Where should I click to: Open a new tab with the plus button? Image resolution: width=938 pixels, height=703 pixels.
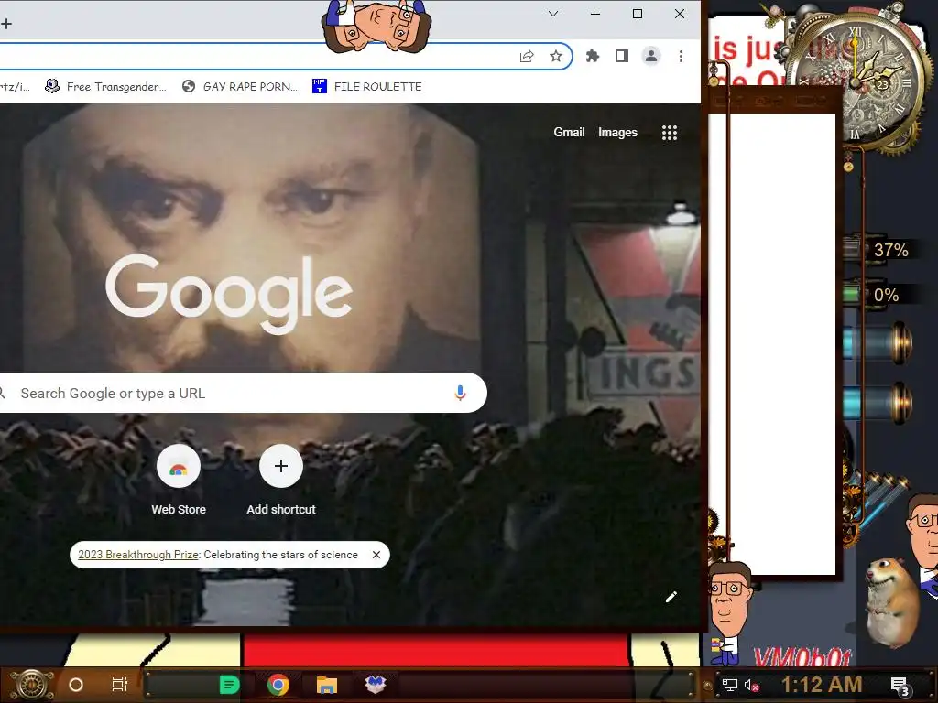coord(6,24)
